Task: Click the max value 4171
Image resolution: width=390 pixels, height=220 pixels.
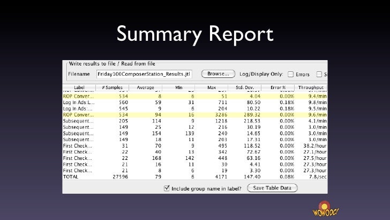Action: (x=221, y=177)
